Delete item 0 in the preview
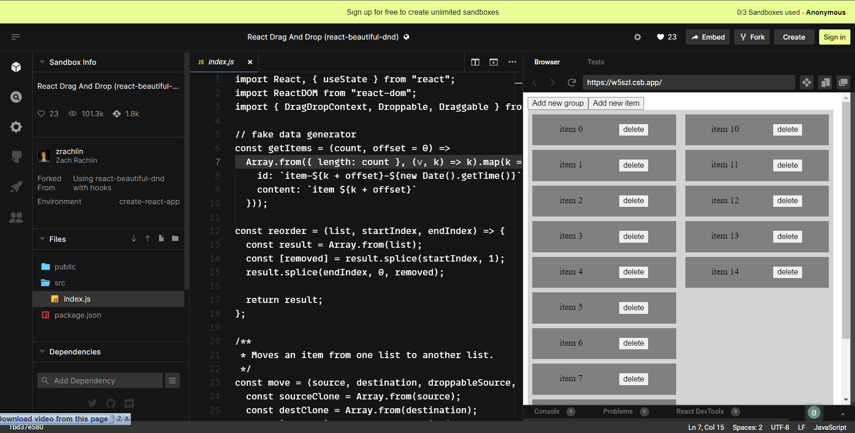The width and height of the screenshot is (855, 433). pos(633,130)
